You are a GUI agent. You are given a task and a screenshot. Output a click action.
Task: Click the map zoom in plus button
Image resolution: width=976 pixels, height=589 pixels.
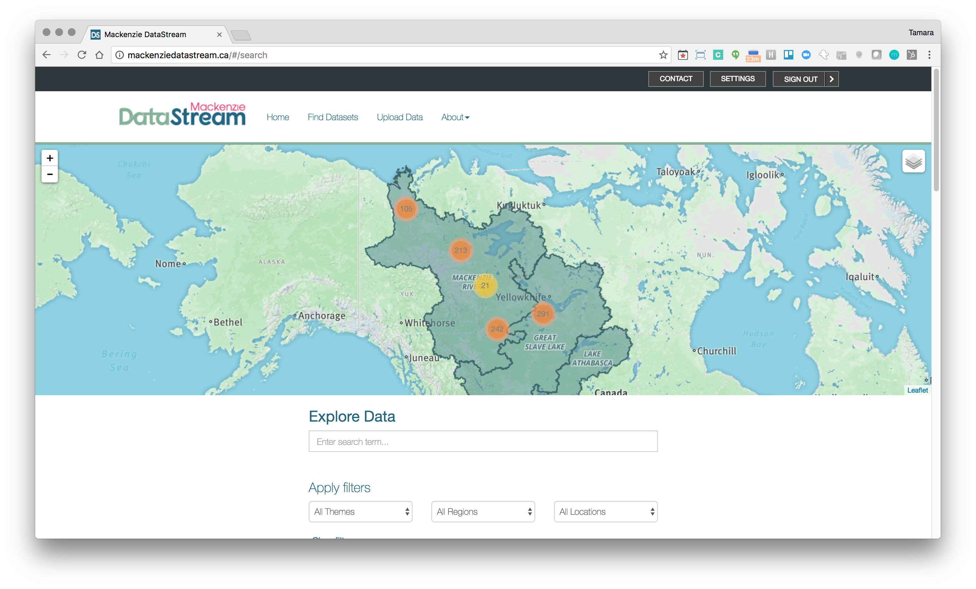coord(49,158)
